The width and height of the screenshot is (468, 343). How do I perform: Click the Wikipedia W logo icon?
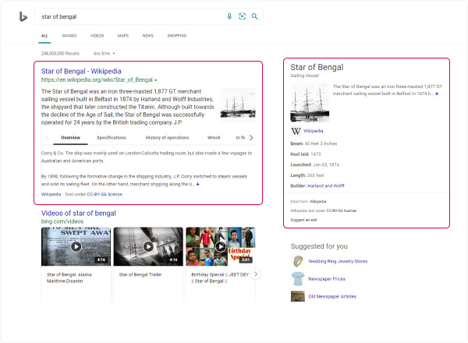tap(296, 131)
